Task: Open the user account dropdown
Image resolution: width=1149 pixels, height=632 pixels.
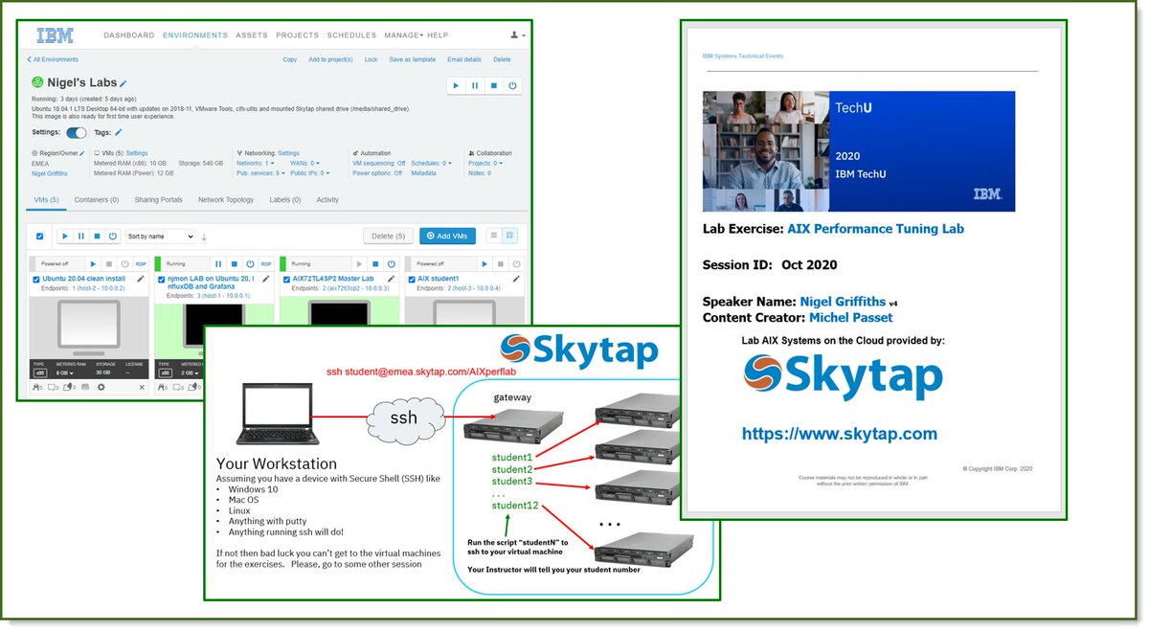Action: 517,35
